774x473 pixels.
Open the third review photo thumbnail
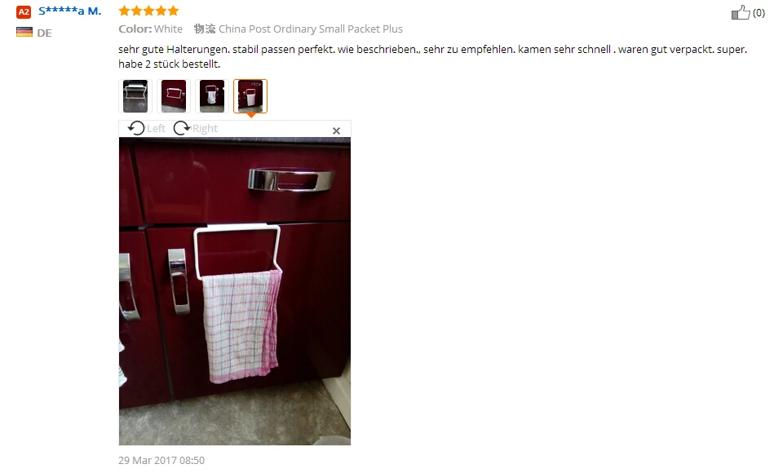[x=212, y=96]
